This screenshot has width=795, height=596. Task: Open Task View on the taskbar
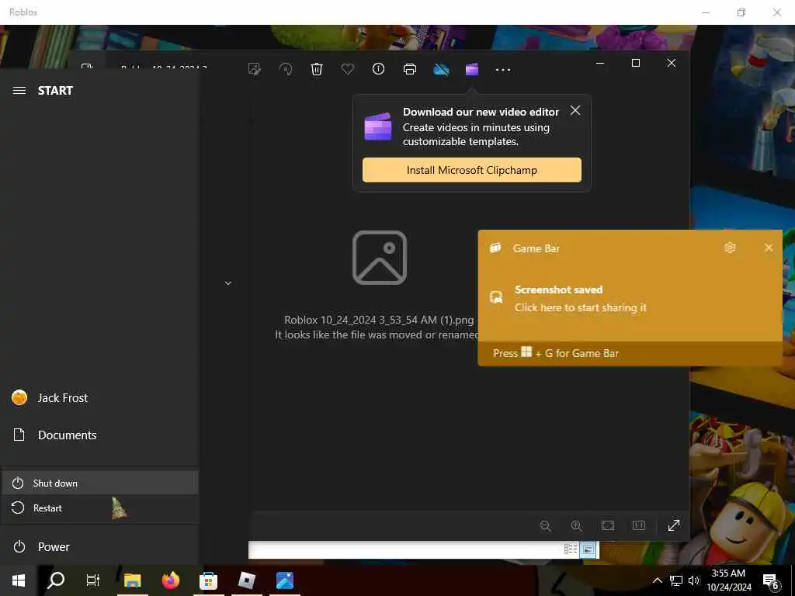point(93,580)
